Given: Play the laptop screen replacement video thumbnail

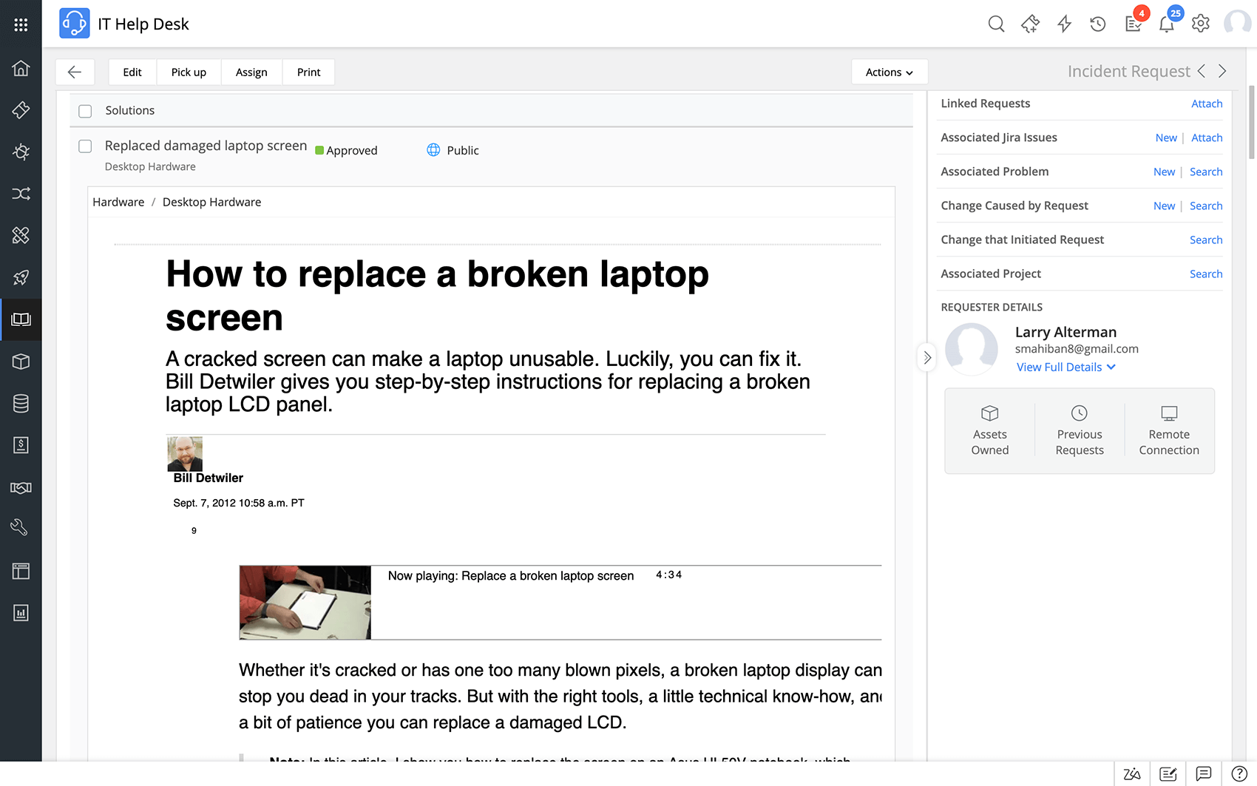Looking at the screenshot, I should click(x=305, y=603).
